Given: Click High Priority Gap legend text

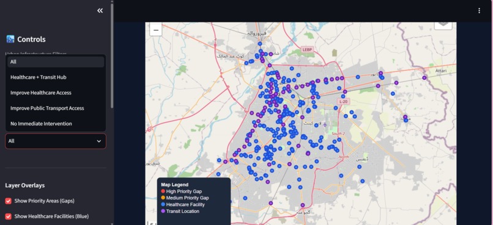Looking at the screenshot, I should point(184,191).
